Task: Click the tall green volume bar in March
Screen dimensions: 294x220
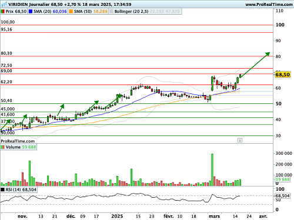Action: point(212,170)
